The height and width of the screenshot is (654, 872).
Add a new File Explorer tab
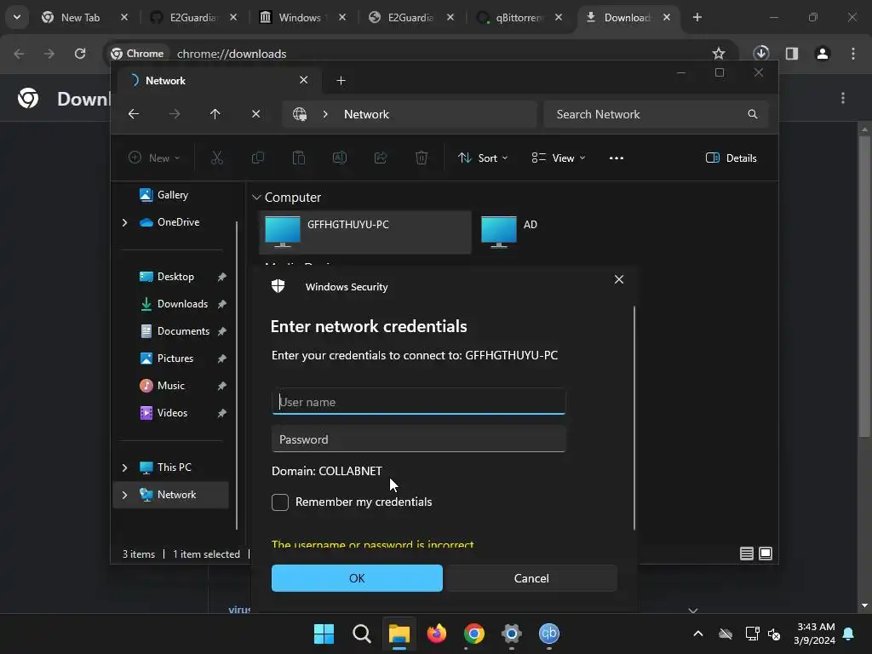pyautogui.click(x=341, y=81)
